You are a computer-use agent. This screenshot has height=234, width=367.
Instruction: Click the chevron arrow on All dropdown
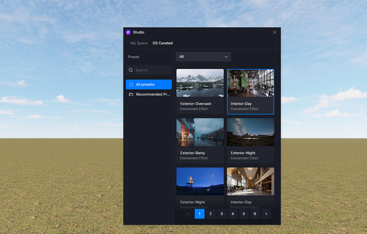pos(226,57)
